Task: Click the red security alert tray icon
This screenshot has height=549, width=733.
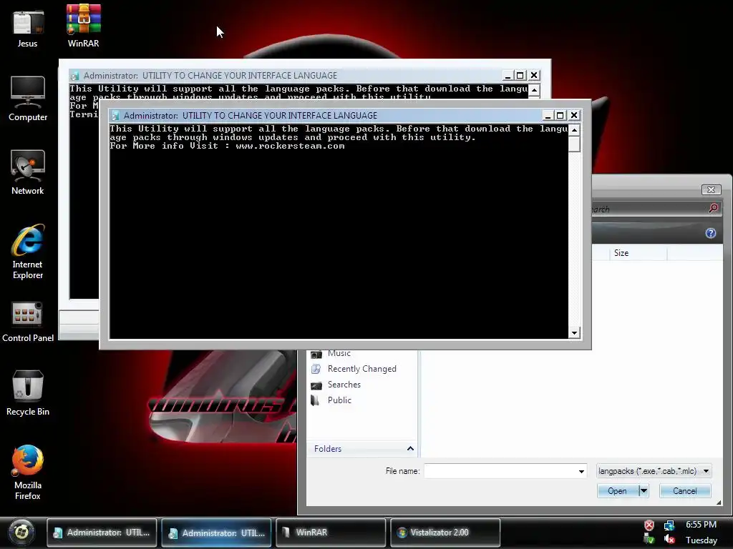Action: [x=649, y=525]
